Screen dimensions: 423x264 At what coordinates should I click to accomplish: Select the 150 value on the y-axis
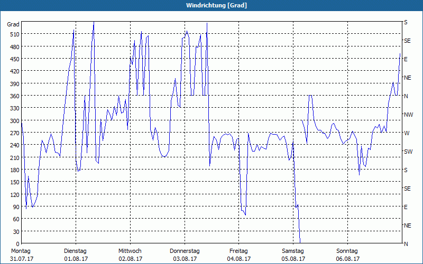(x=15, y=182)
